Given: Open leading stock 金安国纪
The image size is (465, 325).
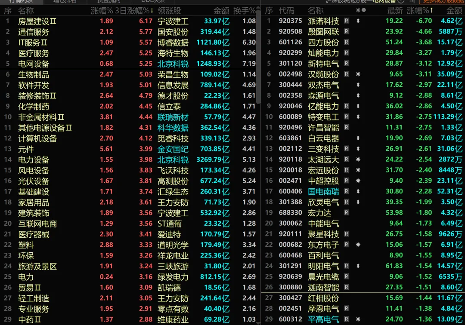Looking at the screenshot, I should click(173, 149).
